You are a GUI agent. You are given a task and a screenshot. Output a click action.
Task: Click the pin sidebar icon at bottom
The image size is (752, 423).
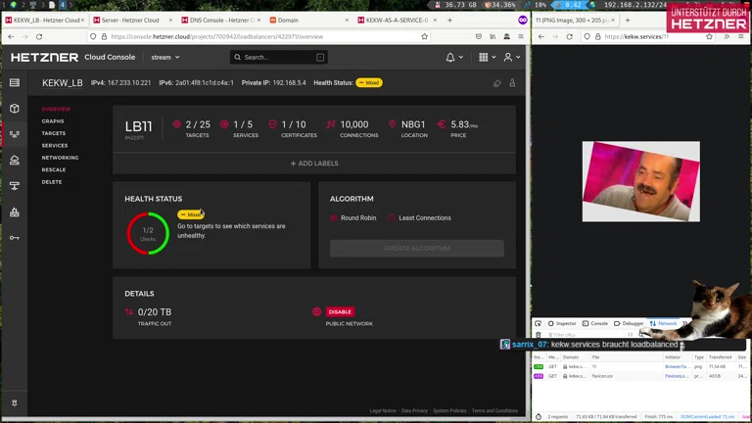click(15, 403)
